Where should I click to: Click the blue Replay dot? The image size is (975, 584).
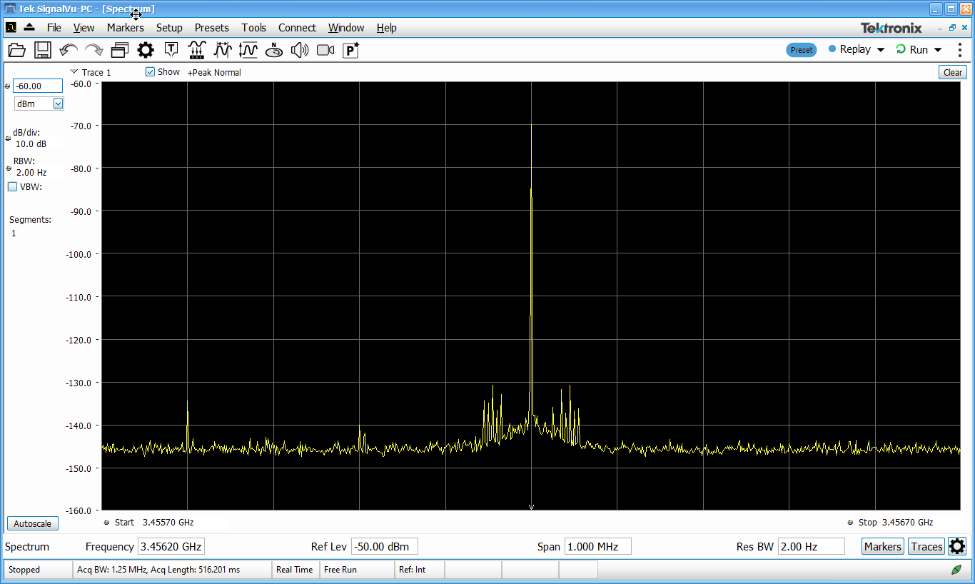click(832, 49)
